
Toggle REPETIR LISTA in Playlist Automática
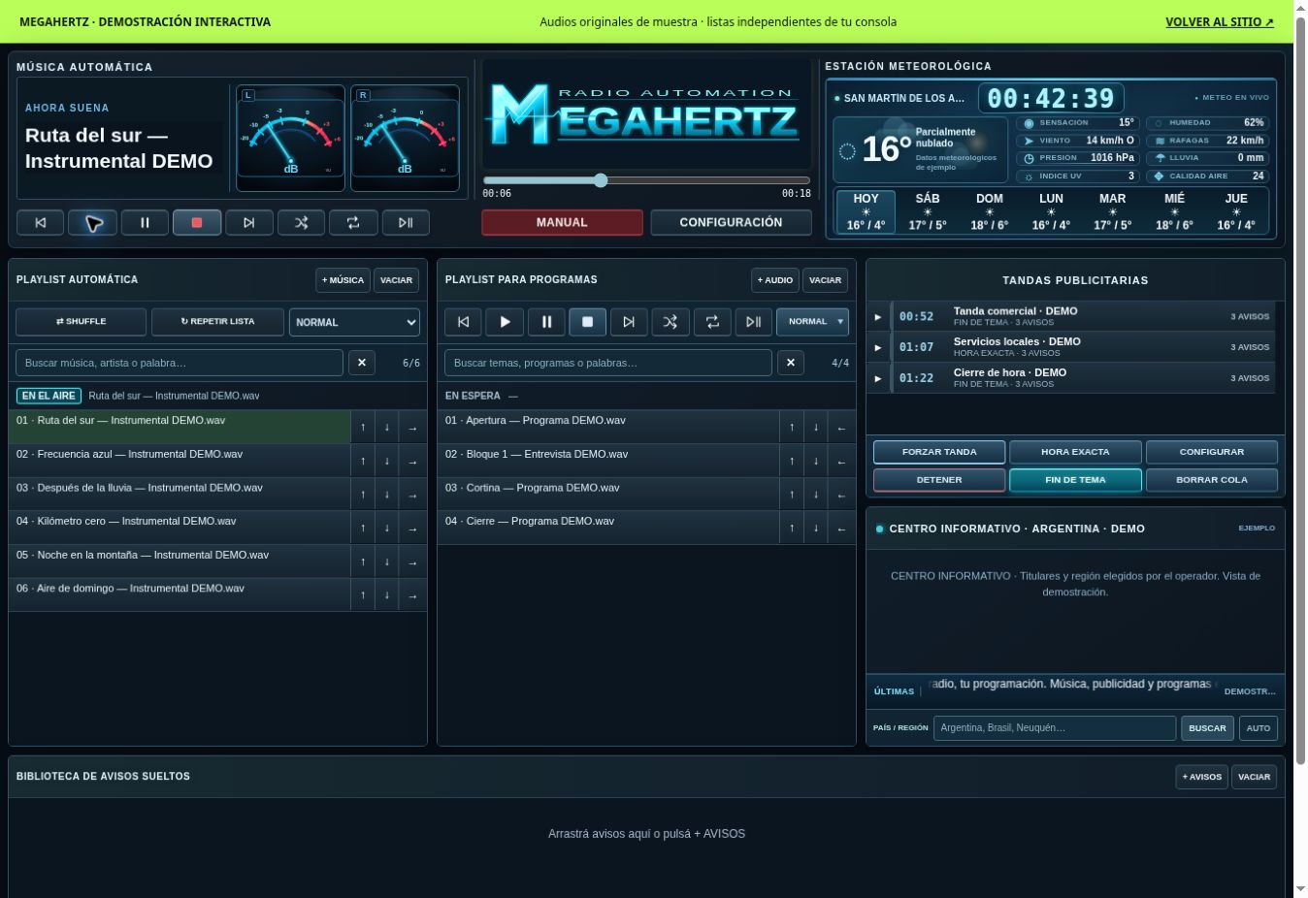point(217,322)
